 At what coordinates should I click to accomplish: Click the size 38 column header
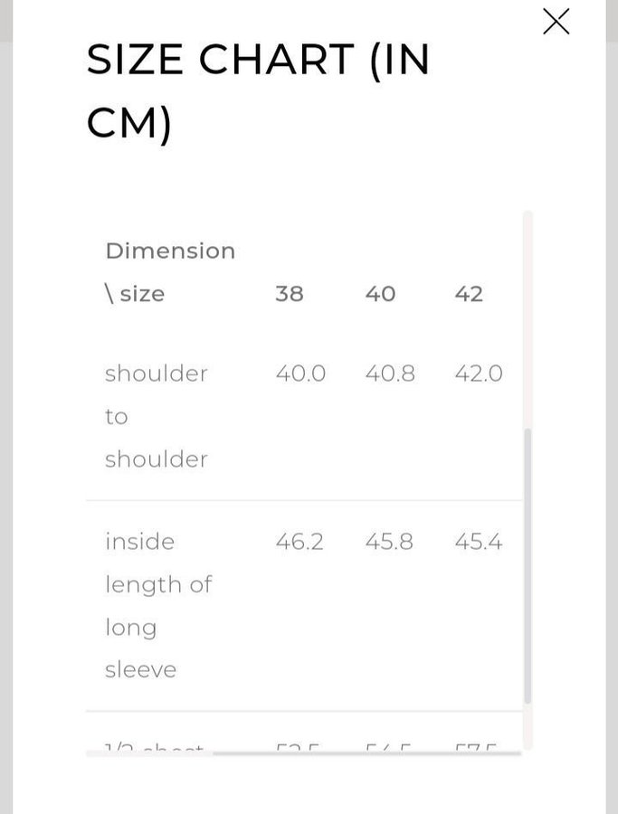pyautogui.click(x=290, y=294)
